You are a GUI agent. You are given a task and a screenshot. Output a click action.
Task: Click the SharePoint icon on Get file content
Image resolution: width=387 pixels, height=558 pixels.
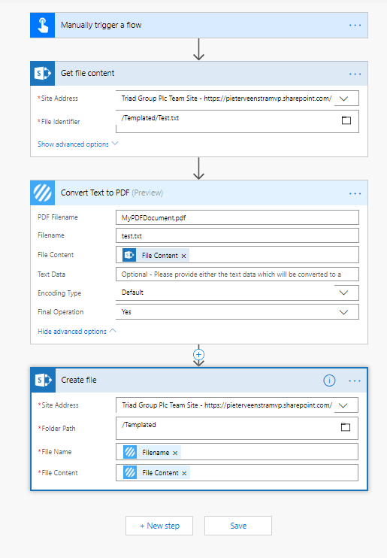tap(43, 73)
